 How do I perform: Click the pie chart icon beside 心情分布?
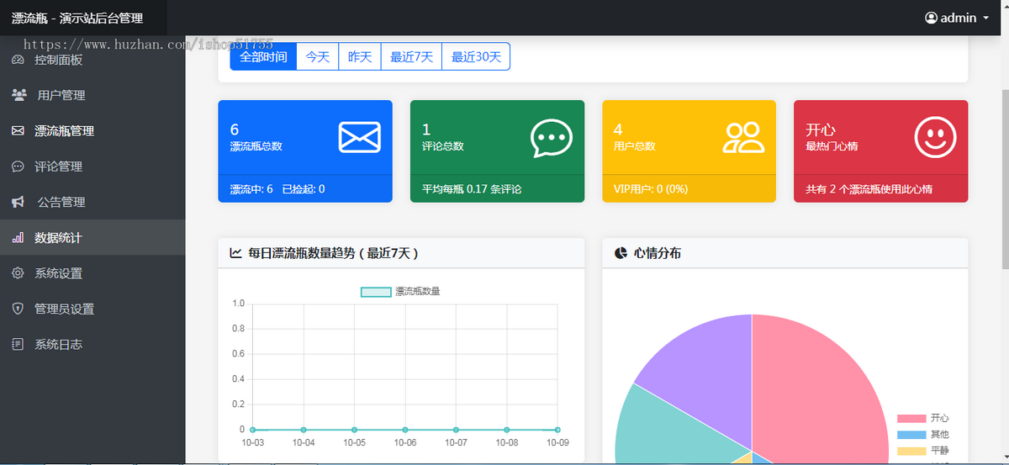[621, 252]
